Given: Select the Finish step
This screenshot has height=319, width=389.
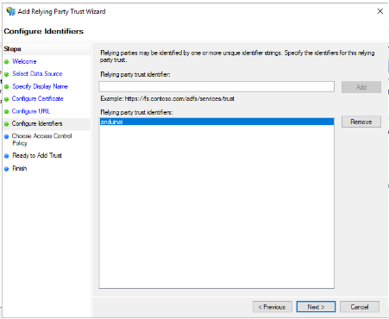Looking at the screenshot, I should (x=20, y=168).
